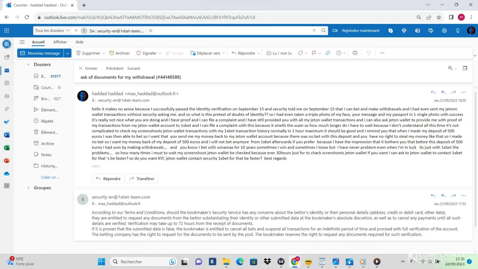
Task: Open the Aide tab
Action: pyautogui.click(x=80, y=42)
